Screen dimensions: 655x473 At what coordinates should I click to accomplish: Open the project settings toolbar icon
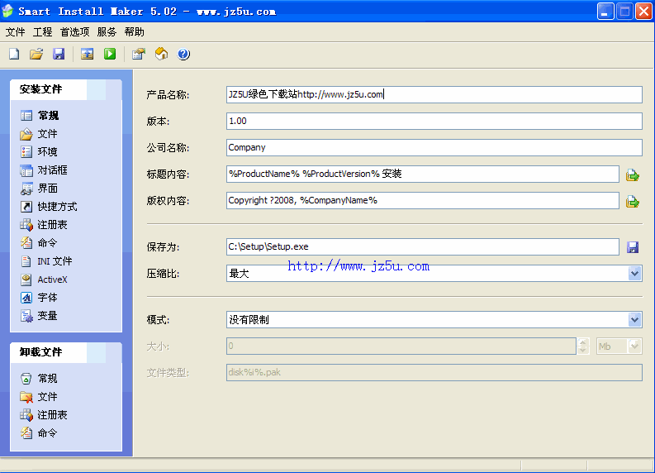click(138, 54)
